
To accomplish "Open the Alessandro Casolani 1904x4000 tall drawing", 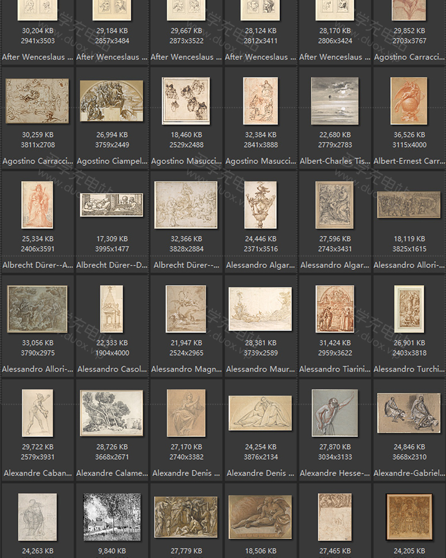I will coord(111,309).
